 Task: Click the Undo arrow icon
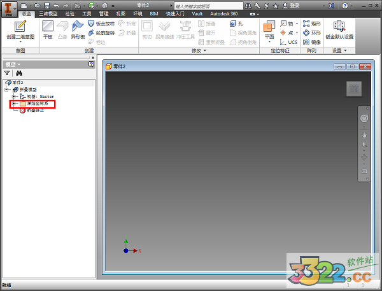tap(56, 6)
